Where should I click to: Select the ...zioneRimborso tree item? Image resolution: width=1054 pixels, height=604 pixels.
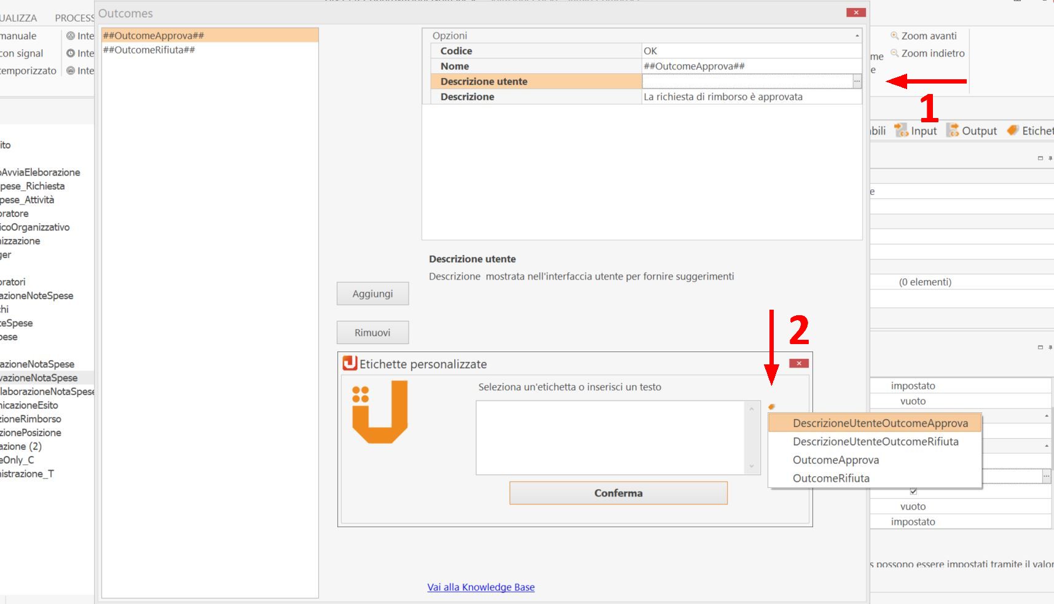(x=31, y=418)
